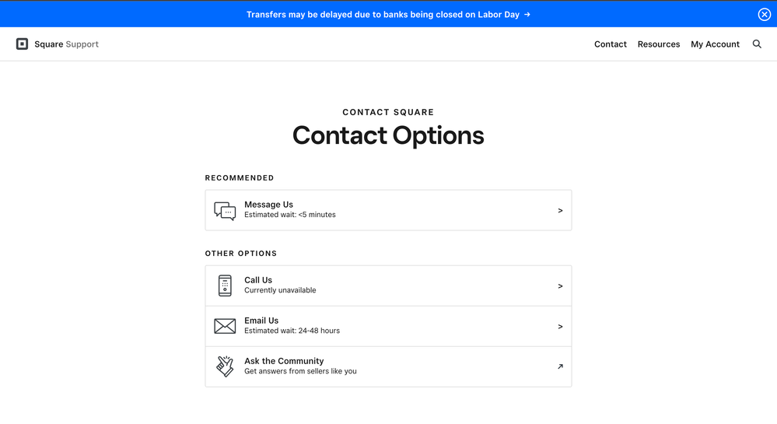Expand the Email Us chevron

pyautogui.click(x=560, y=327)
